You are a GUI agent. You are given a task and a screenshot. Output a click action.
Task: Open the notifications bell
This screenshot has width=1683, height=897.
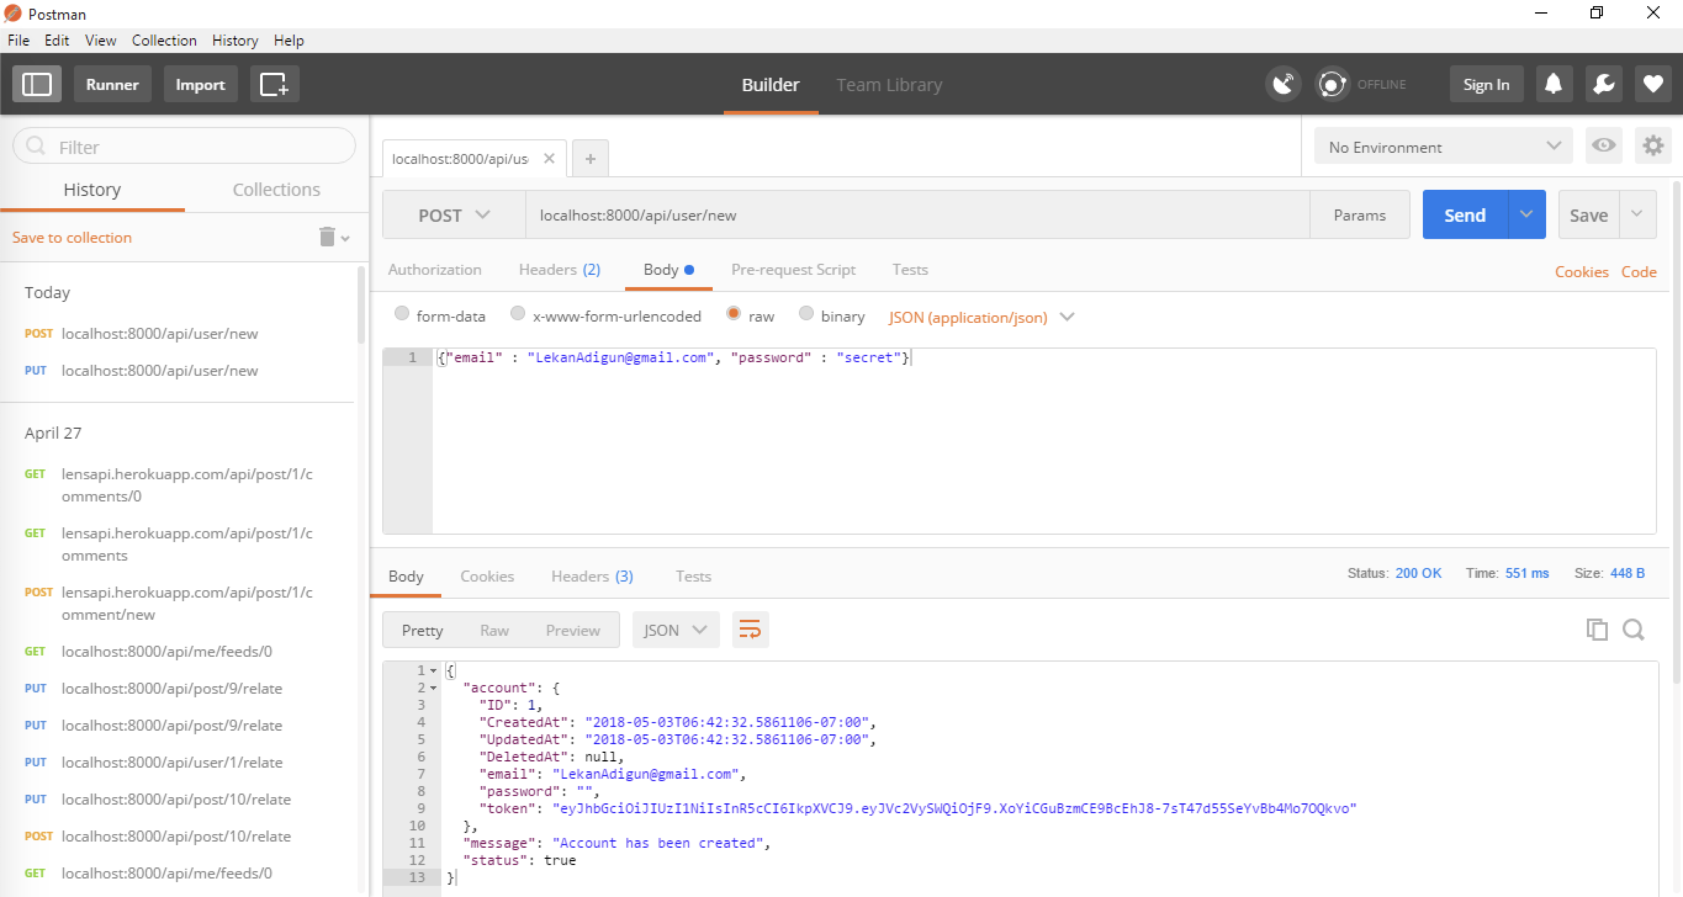tap(1553, 84)
